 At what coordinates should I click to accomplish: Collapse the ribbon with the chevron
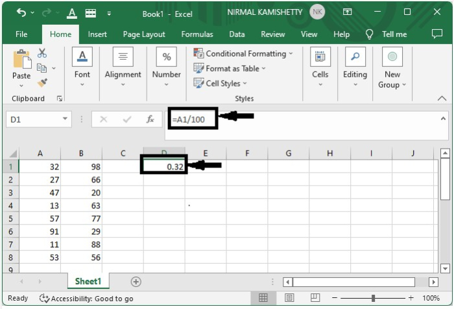[x=442, y=99]
